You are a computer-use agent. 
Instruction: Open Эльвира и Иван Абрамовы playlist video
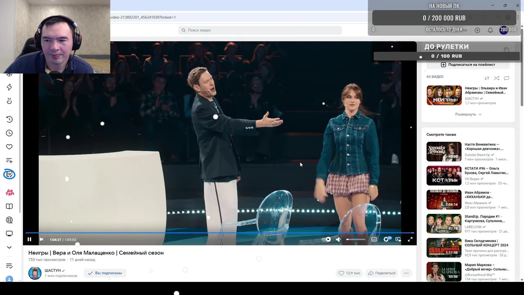click(468, 95)
